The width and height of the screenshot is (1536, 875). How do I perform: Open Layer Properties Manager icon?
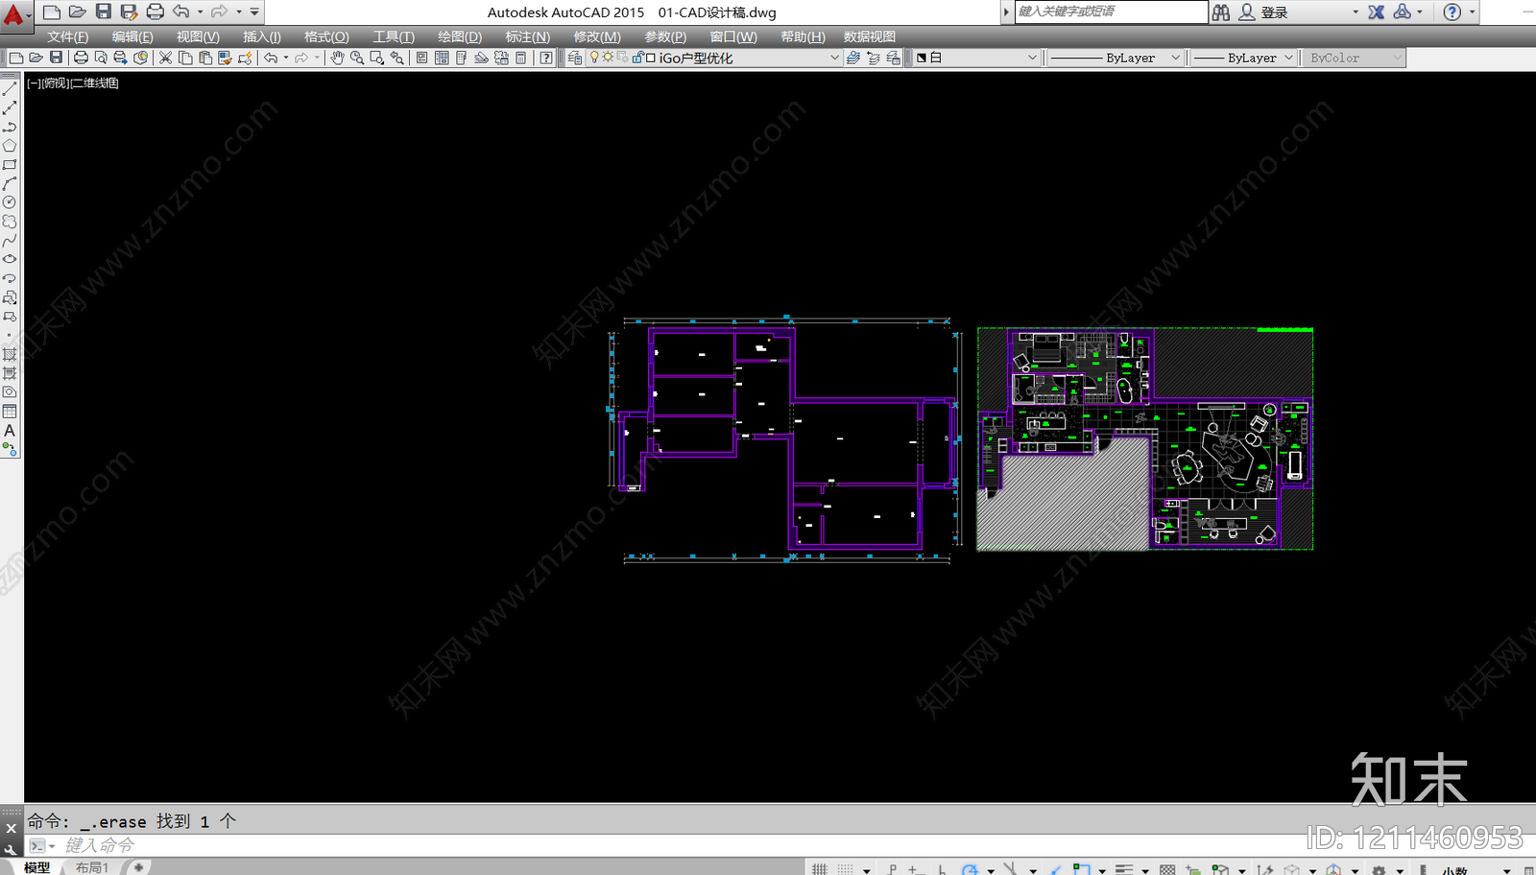(x=574, y=58)
